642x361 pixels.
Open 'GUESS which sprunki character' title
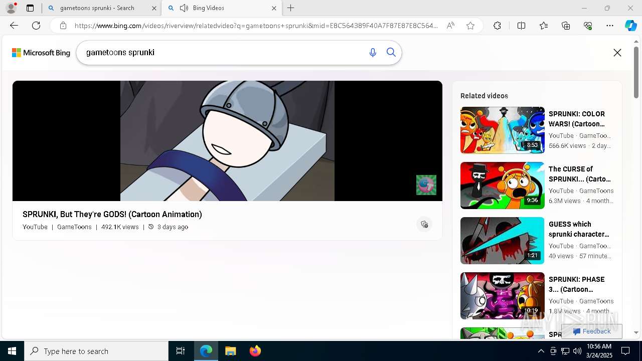[579, 229]
